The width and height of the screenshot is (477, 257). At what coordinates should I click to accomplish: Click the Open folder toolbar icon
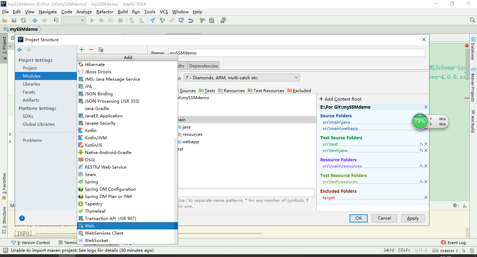click(x=5, y=21)
